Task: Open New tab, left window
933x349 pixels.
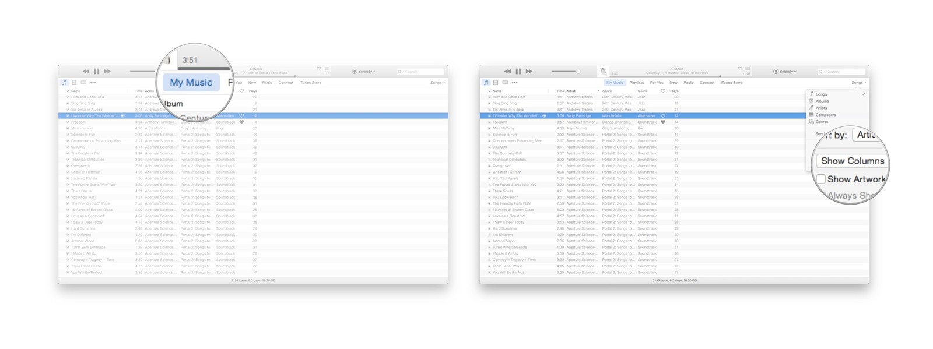Action: [x=252, y=83]
